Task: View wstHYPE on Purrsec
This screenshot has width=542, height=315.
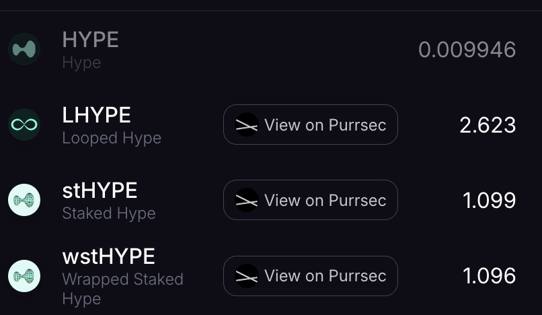Action: (311, 276)
